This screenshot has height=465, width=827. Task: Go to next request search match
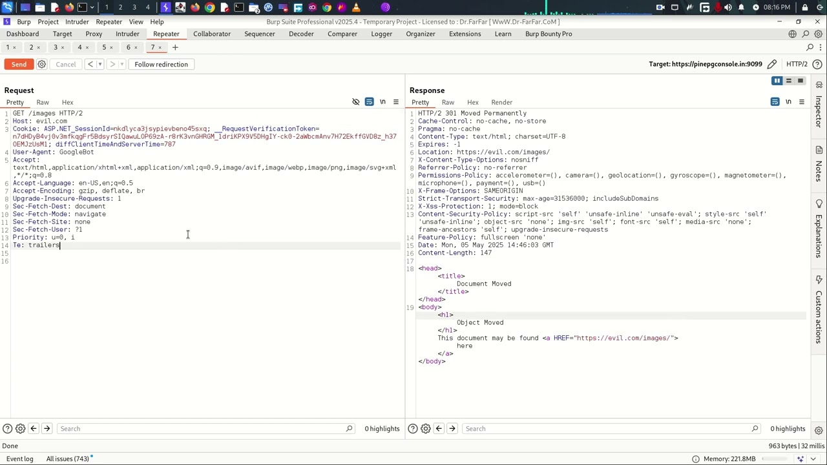47,429
